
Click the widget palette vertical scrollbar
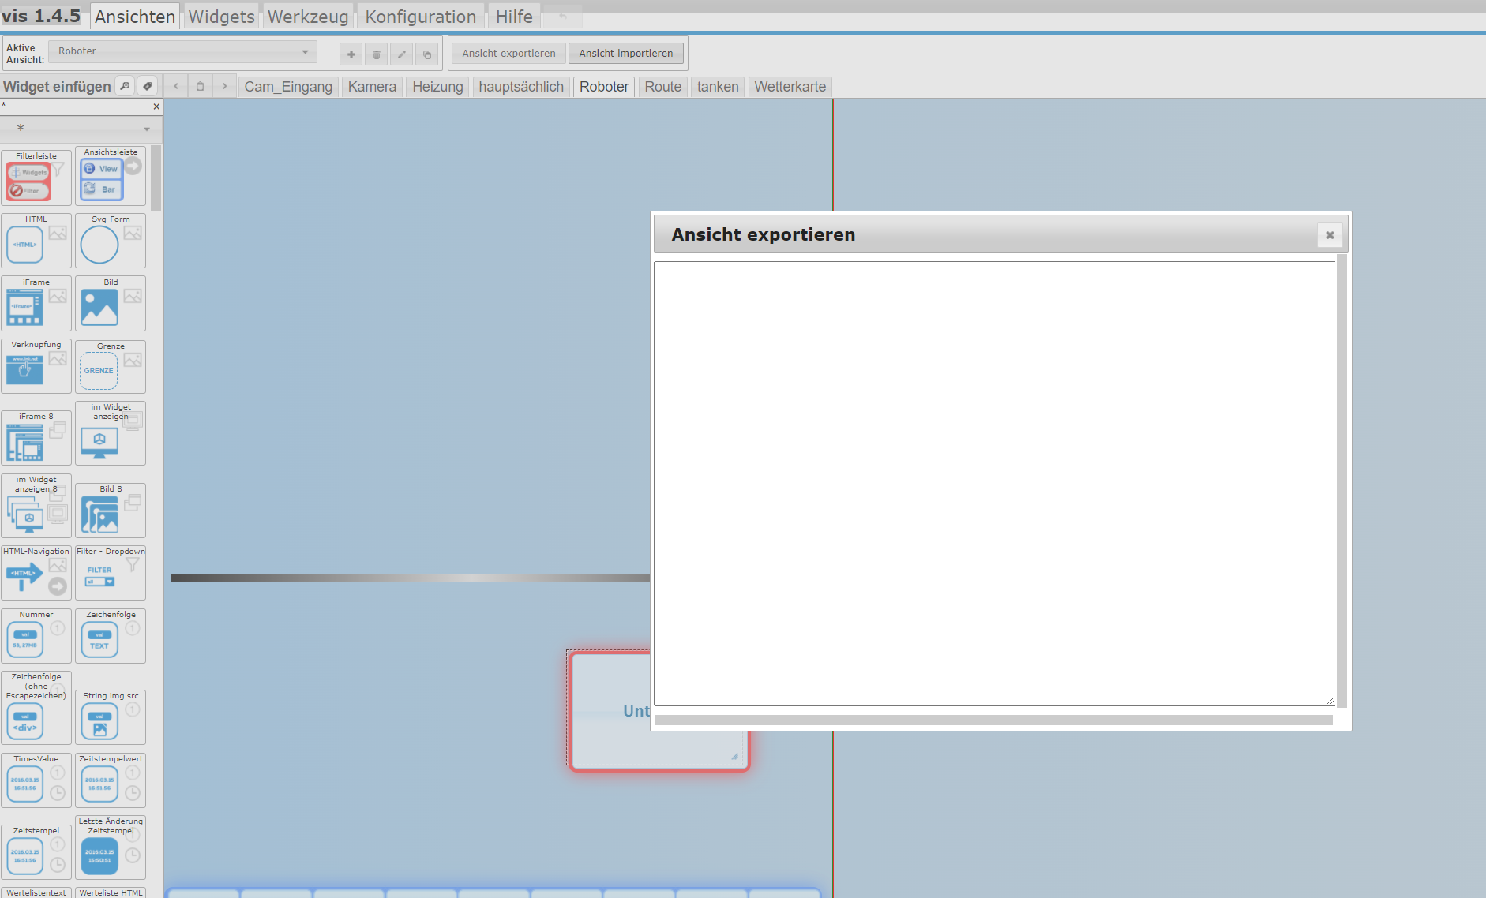[156, 179]
